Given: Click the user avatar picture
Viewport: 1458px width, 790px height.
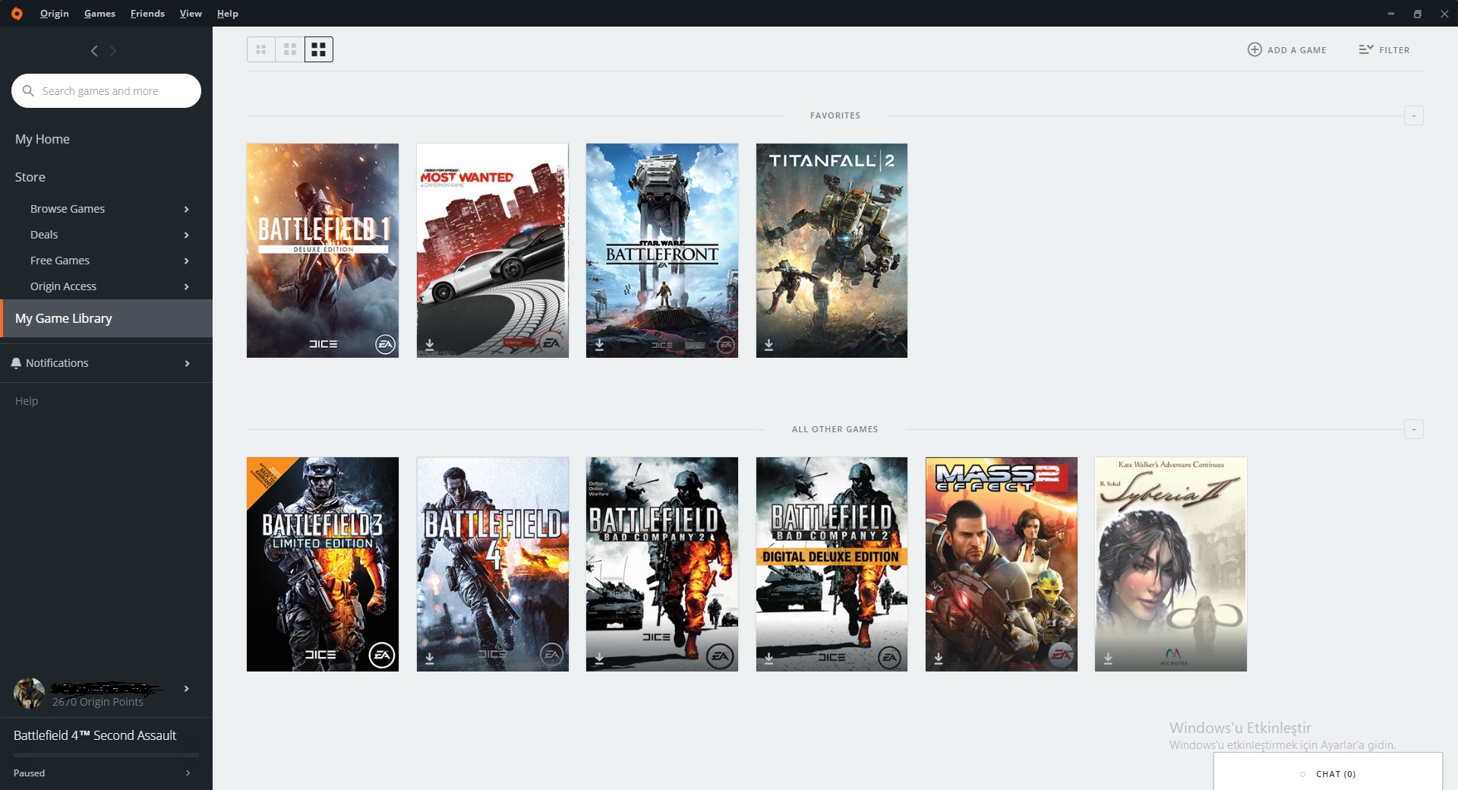Looking at the screenshot, I should click(29, 693).
